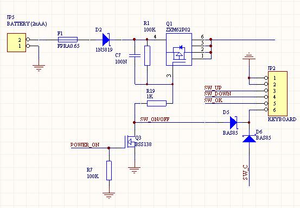Select the D6 BAS85 diode symbol

coord(249,138)
